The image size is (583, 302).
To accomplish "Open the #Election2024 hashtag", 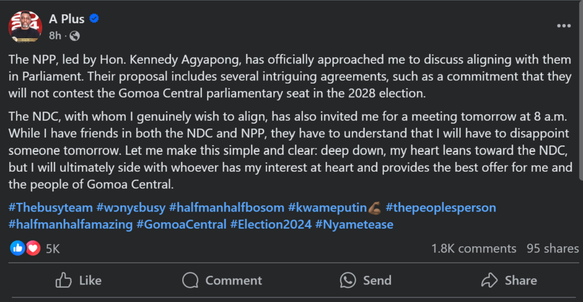I will click(x=270, y=225).
